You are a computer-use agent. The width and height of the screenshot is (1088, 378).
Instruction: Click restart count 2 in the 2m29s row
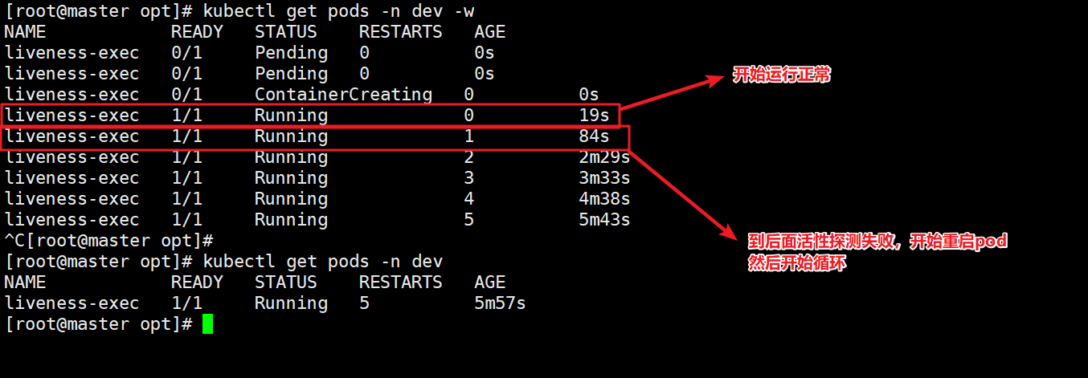(468, 157)
